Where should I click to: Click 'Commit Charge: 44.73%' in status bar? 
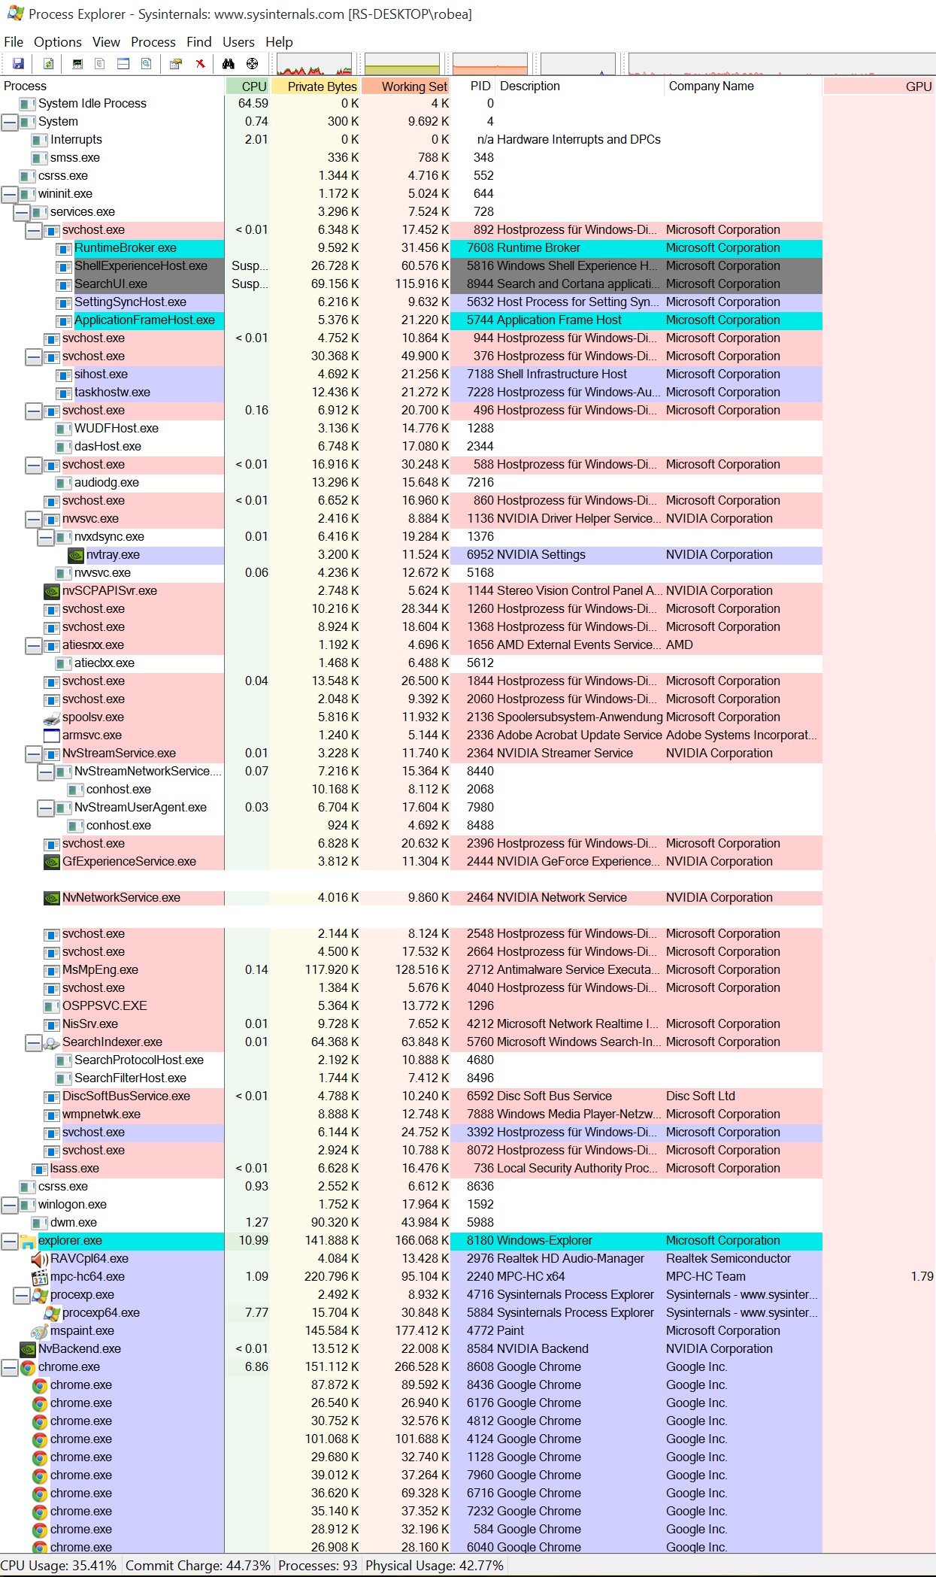click(x=198, y=1566)
